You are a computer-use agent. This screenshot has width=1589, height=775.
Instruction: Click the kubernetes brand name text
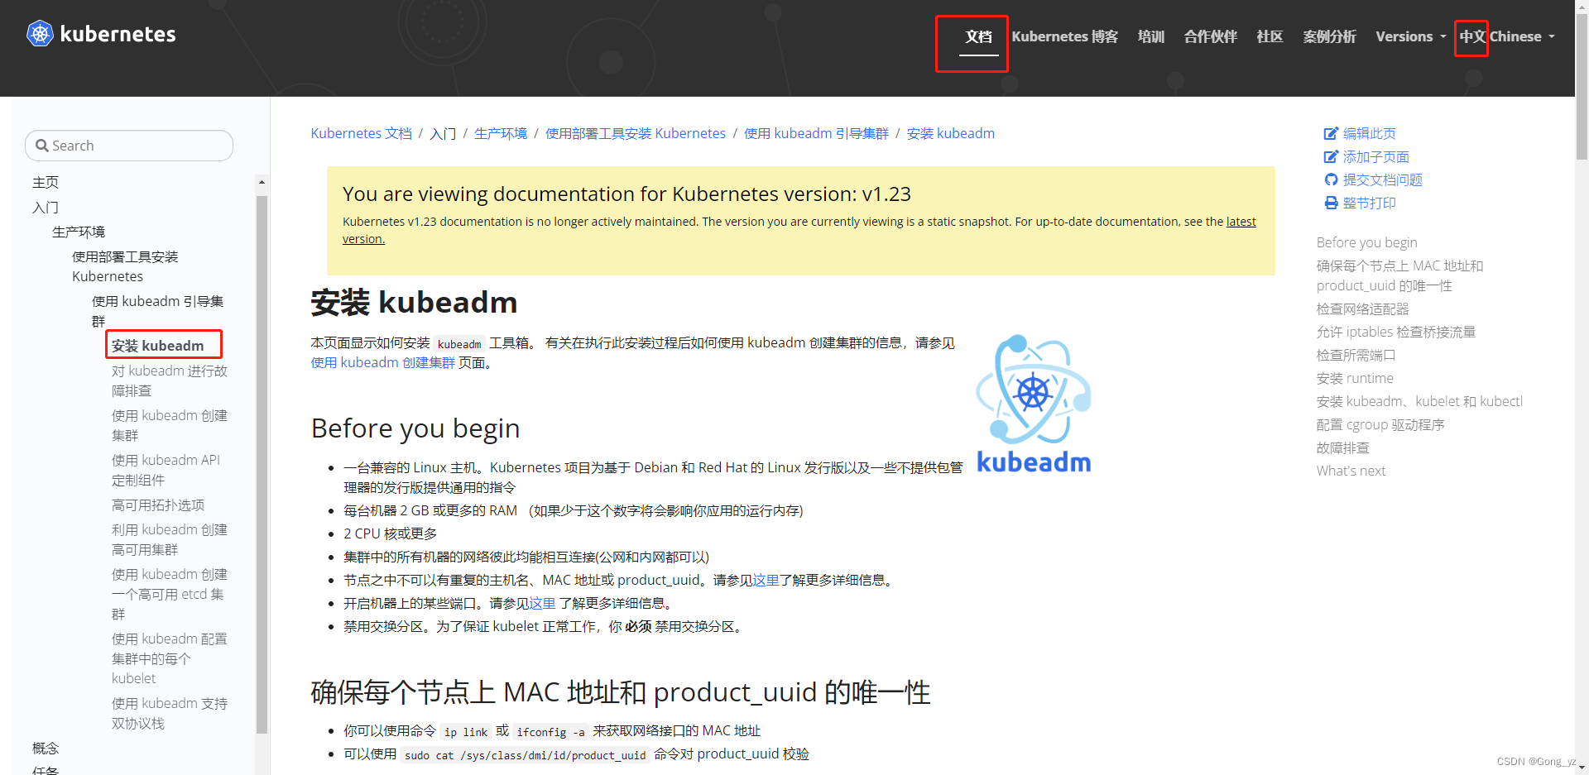[118, 34]
